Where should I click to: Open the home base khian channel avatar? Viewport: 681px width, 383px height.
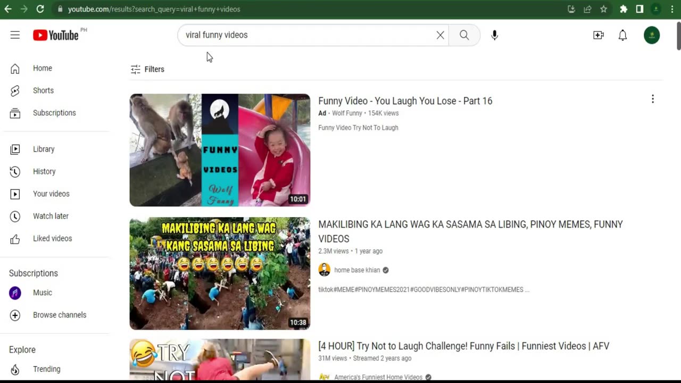[324, 270]
